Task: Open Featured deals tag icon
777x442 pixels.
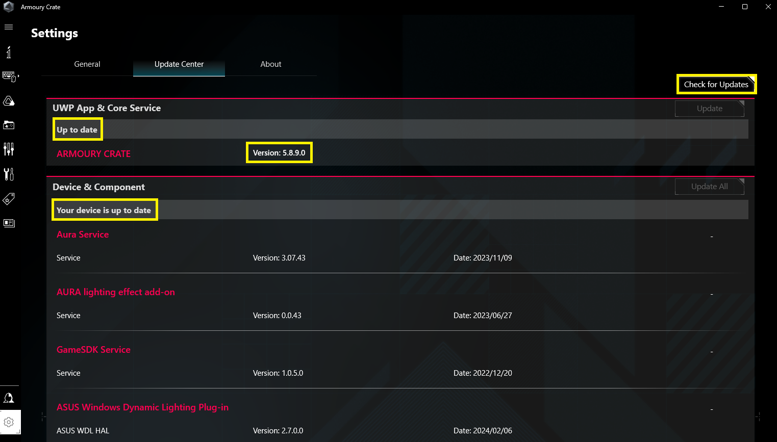Action: click(9, 198)
